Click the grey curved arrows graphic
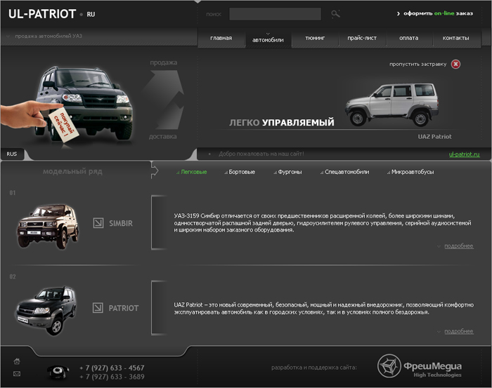This screenshot has height=388, width=492. click(162, 100)
